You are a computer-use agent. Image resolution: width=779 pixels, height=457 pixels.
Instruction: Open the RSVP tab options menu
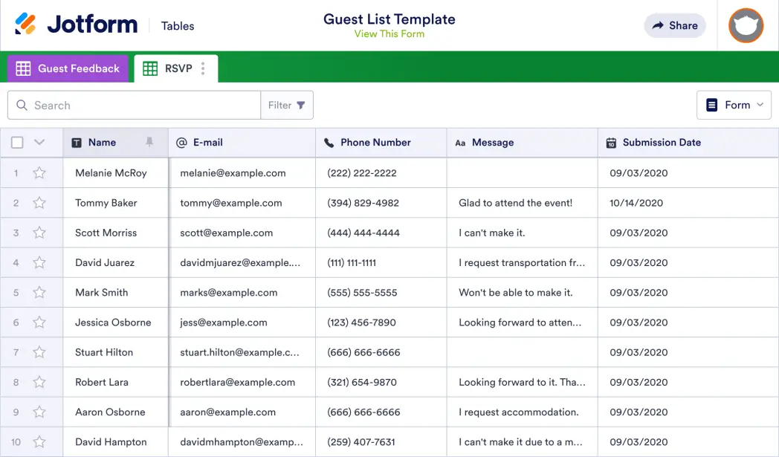(x=203, y=68)
